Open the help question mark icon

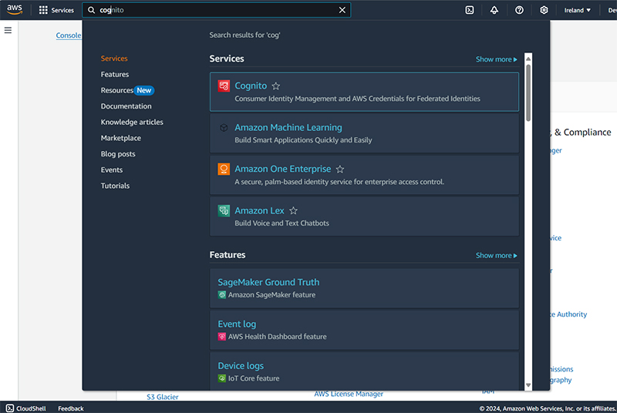[519, 10]
